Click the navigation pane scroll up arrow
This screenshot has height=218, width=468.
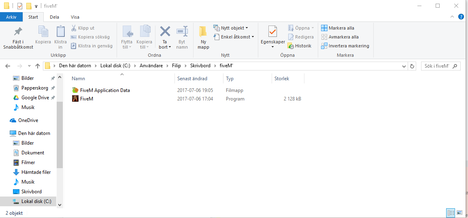60,78
